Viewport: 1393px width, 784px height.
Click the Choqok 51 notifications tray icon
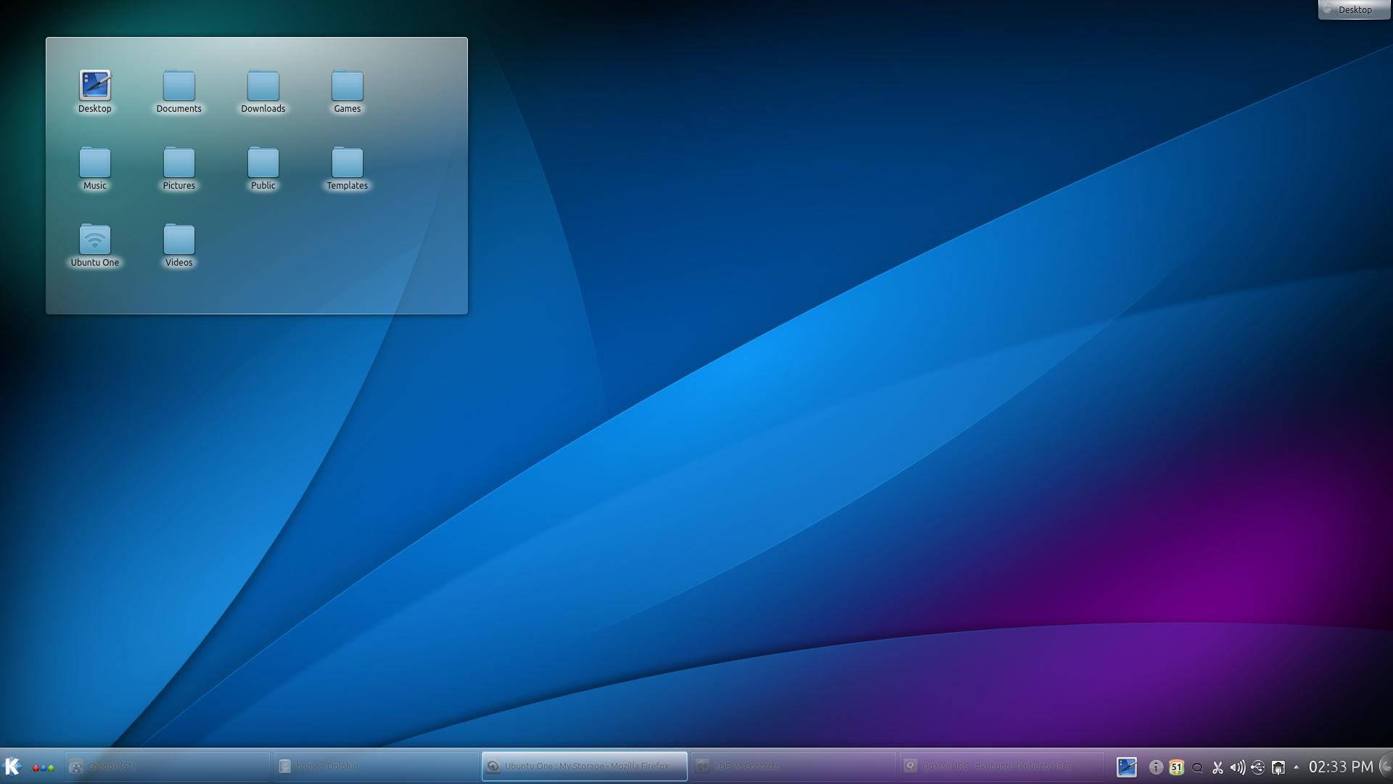(1177, 767)
